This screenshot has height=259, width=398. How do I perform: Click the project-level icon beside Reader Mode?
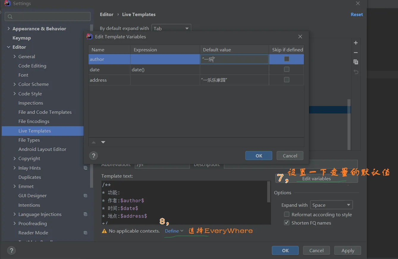click(x=86, y=233)
